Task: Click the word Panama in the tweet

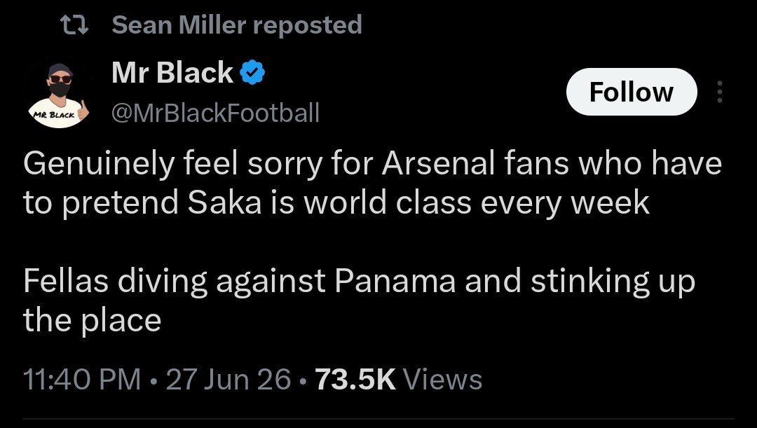Action: (x=395, y=281)
